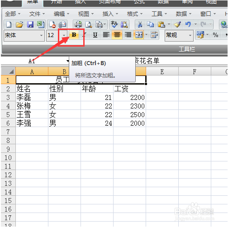The image size is (228, 227).
Task: Expand merge and center options arrow
Action: 146,35
